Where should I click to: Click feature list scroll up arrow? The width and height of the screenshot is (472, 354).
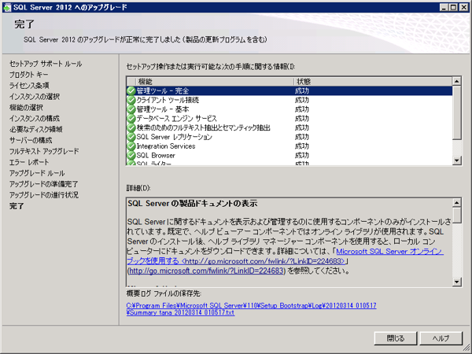click(456, 81)
